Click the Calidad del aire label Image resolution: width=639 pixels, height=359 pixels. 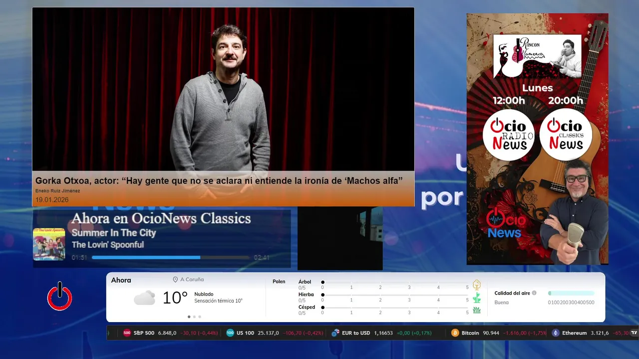[x=512, y=293]
